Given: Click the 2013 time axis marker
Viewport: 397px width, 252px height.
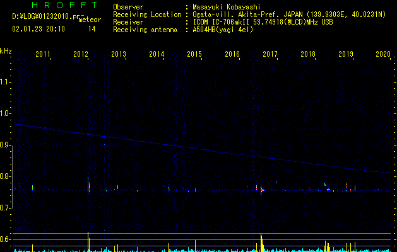Looking at the screenshot, I should 119,54.
